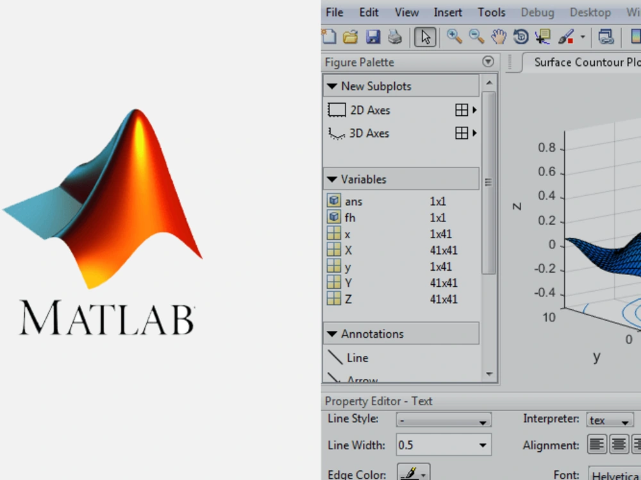641x480 pixels.
Task: Set text alignment to center
Action: (619, 444)
